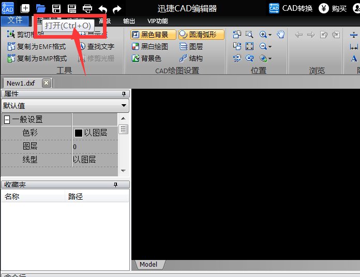Open the zoom out dropdown arrow
The height and width of the screenshot is (277, 360).
click(270, 47)
